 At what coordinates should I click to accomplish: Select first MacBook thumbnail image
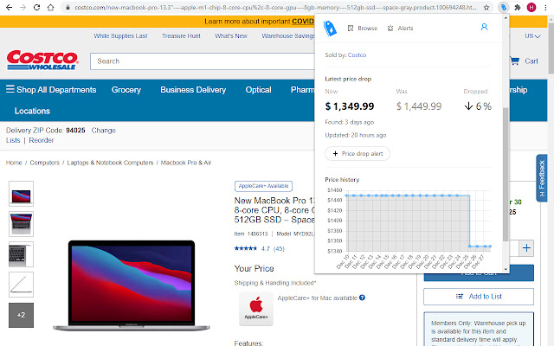click(x=21, y=194)
